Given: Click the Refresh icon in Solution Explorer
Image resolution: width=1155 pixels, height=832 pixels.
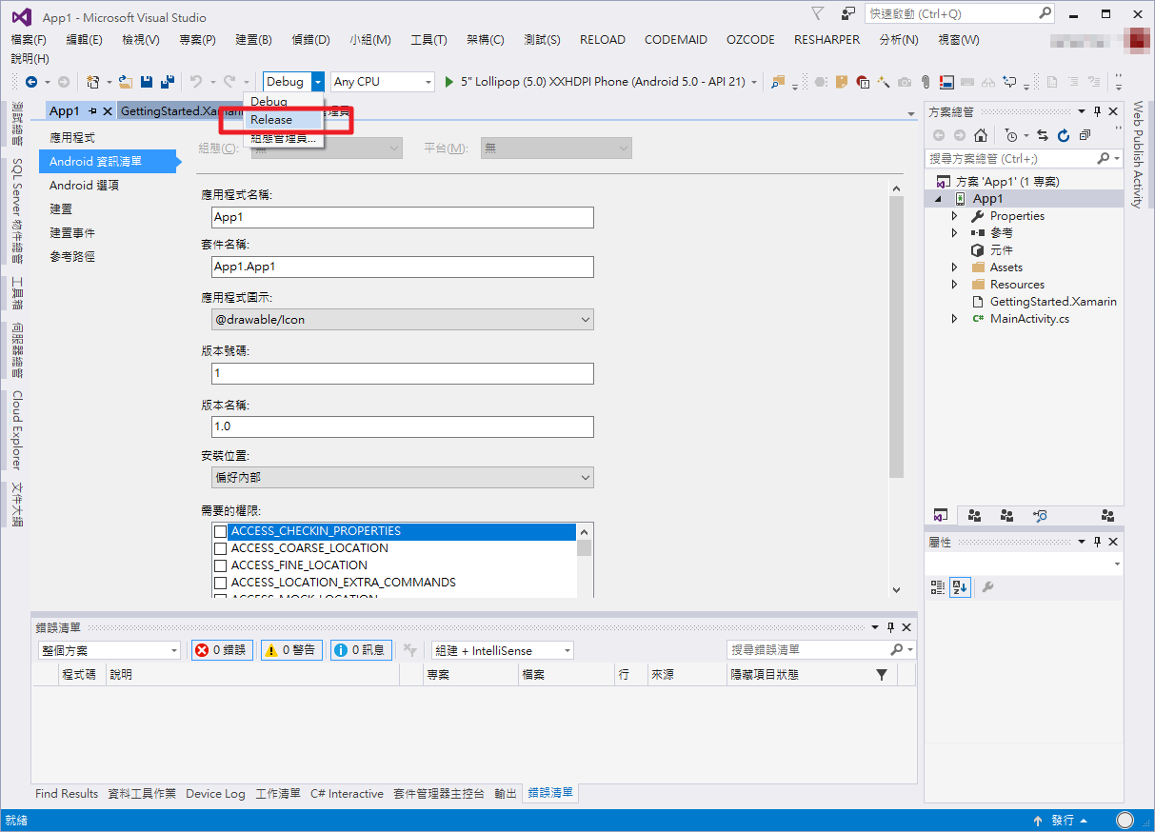Looking at the screenshot, I should coord(1064,135).
